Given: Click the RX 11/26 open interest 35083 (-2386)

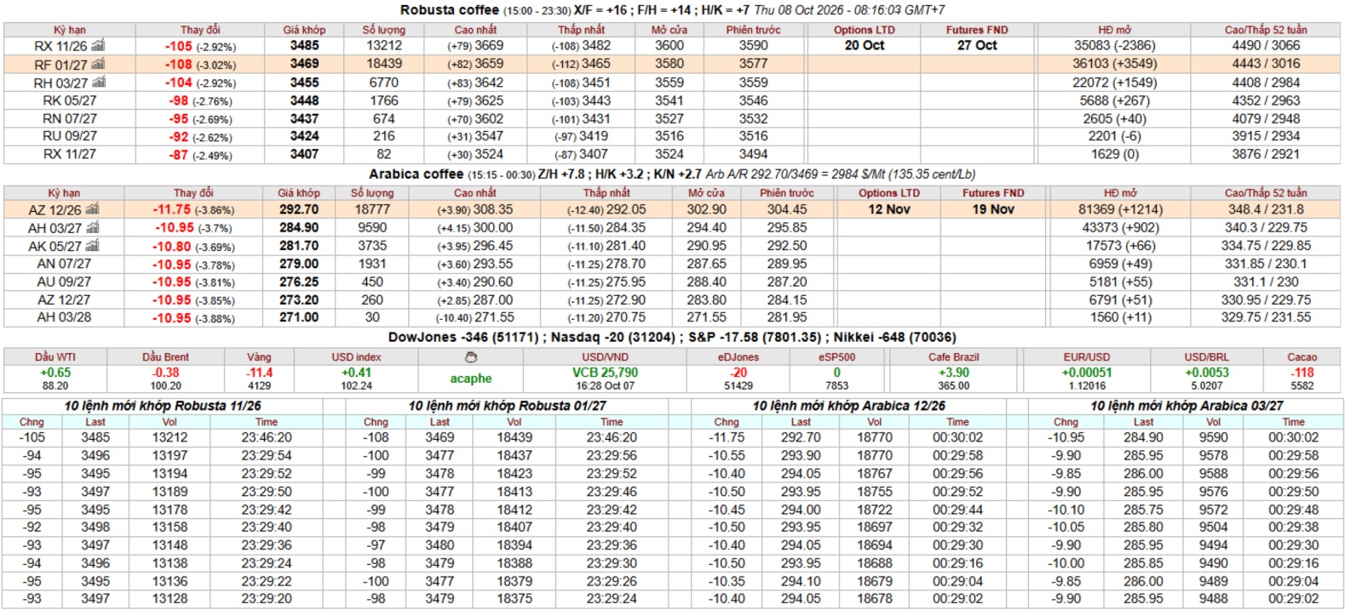Looking at the screenshot, I should [1115, 45].
